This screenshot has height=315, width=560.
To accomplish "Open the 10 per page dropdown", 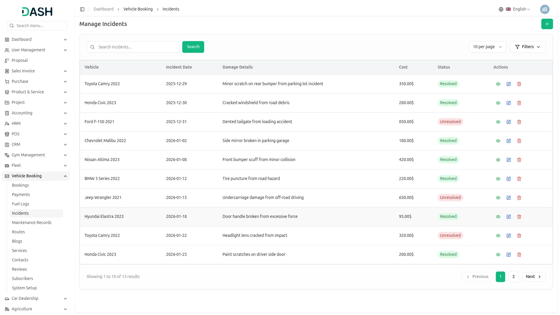I will point(487,47).
